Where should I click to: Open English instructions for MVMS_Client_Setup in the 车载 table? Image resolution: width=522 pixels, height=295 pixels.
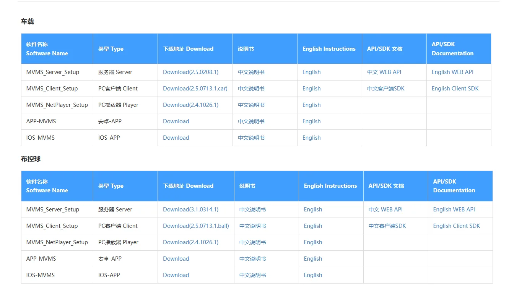pos(312,89)
